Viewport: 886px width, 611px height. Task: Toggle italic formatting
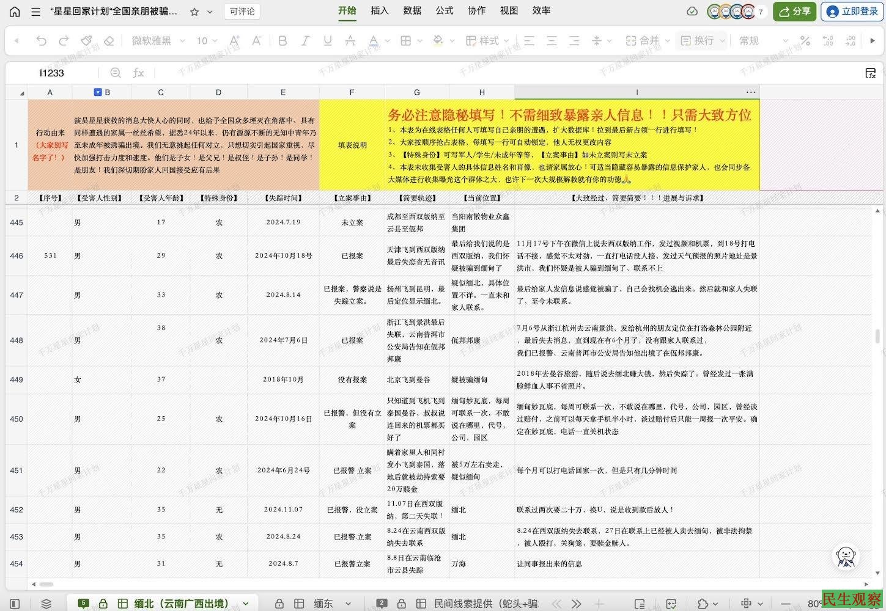click(x=305, y=41)
